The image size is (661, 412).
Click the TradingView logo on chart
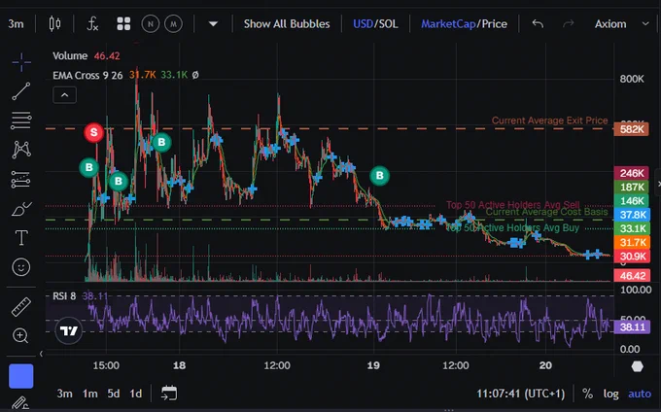[x=69, y=330]
